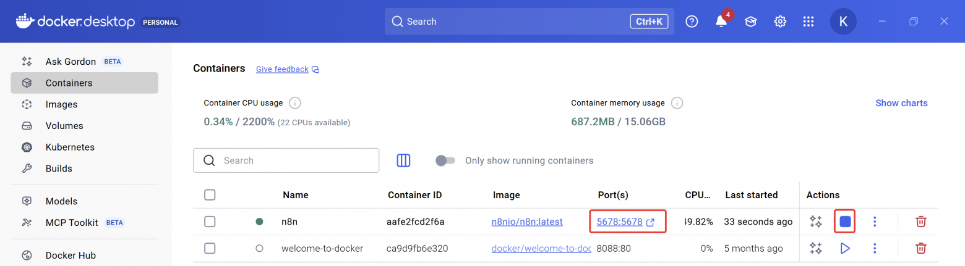965x266 pixels.
Task: Sort by the Name column header
Action: (x=296, y=195)
